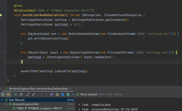The height and width of the screenshot is (111, 182).
Task: Export test results icon
Action: [68, 95]
